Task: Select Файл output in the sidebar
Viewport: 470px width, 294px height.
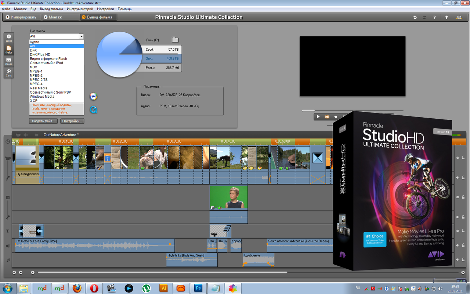Action: tap(9, 49)
